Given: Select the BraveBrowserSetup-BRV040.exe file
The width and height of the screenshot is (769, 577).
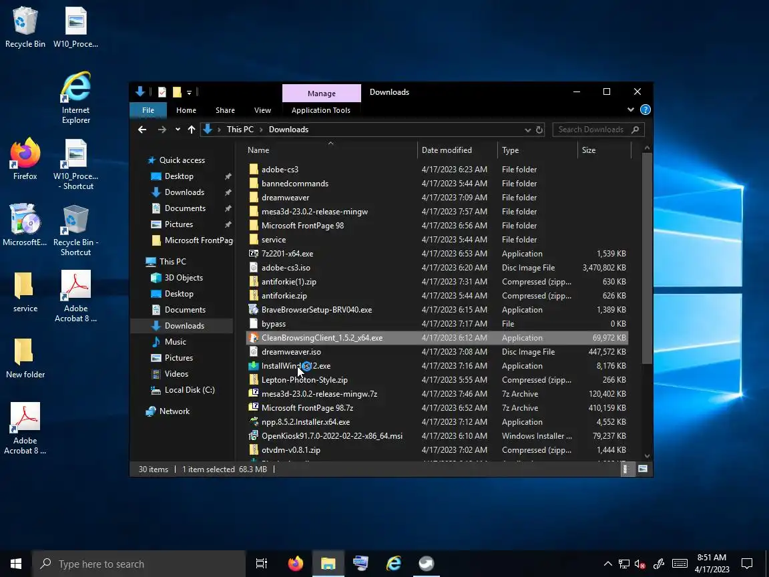Looking at the screenshot, I should coord(316,310).
